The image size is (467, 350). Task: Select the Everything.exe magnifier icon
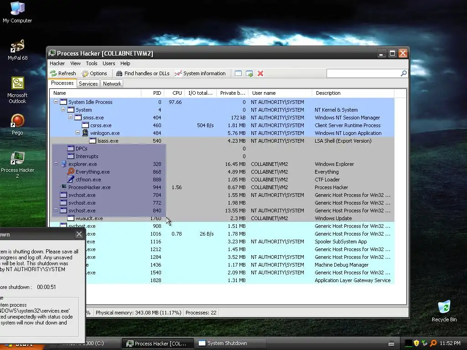pos(71,171)
